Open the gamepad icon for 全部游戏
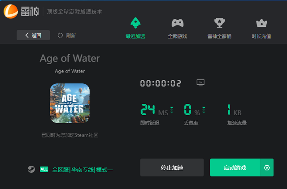The height and width of the screenshot is (189, 287). 178,23
